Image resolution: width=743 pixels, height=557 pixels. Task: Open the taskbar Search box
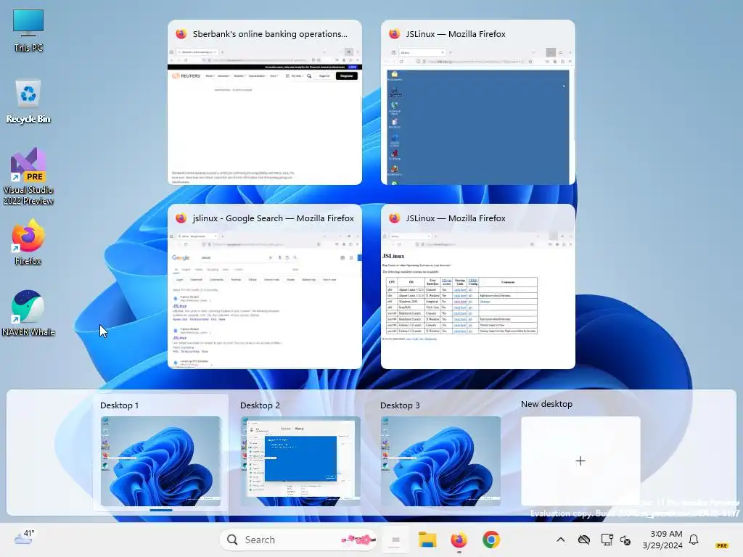298,540
